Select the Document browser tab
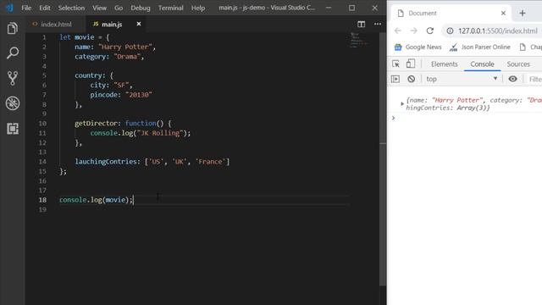Screen dimensions: 542x305 point(451,14)
